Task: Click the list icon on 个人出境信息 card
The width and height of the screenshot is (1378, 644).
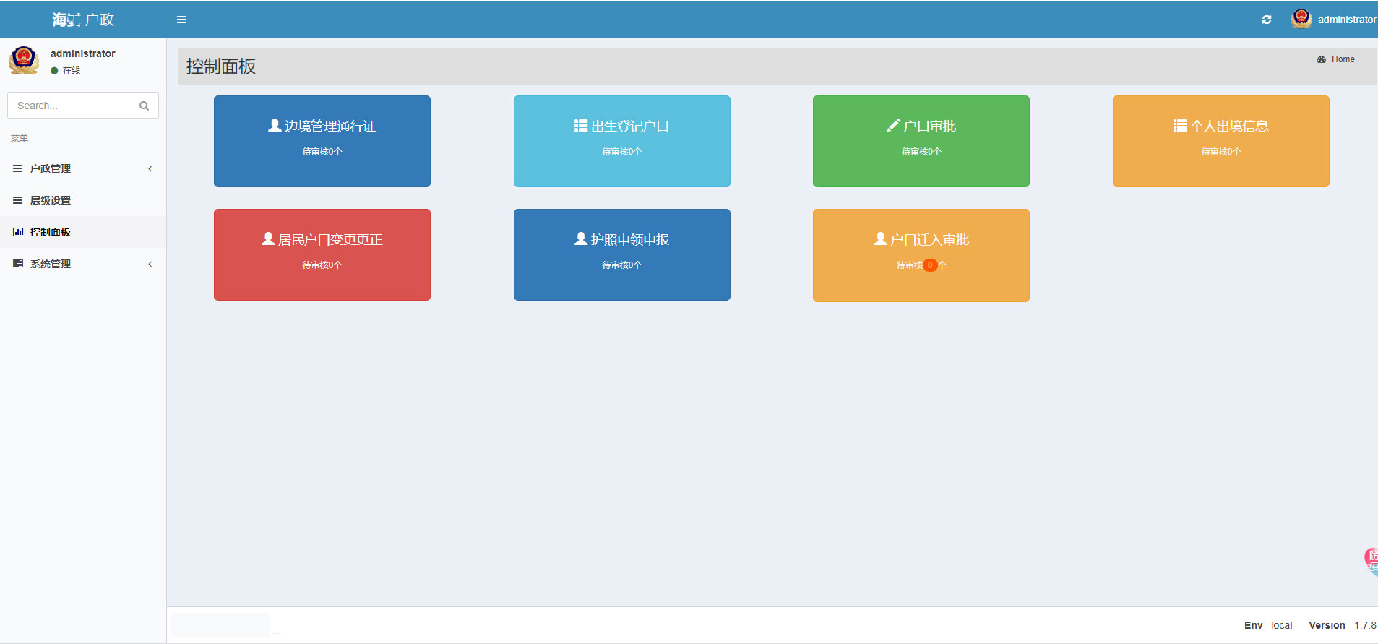Action: (1180, 126)
